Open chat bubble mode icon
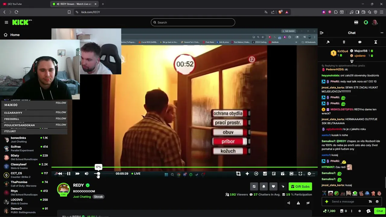386x217 pixels. click(360, 42)
